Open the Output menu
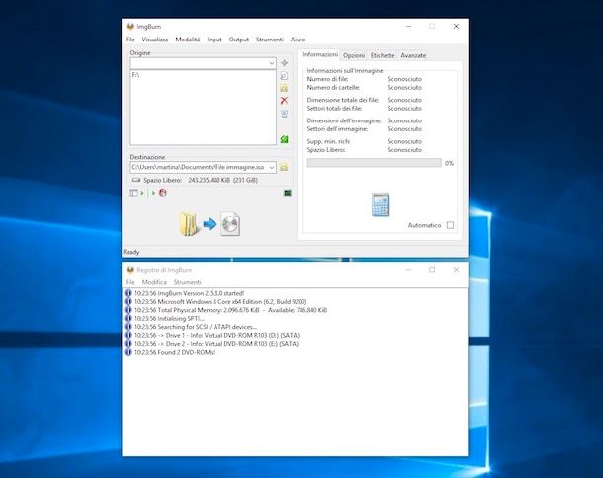The width and height of the screenshot is (603, 478). coord(239,40)
